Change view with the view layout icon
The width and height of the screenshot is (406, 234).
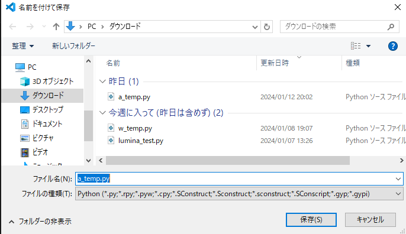(x=356, y=45)
